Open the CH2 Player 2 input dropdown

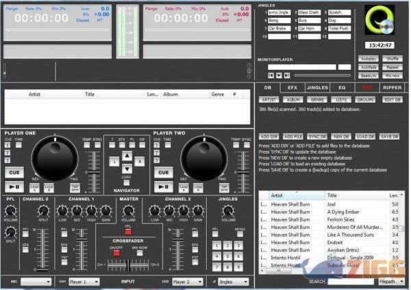[188, 281]
